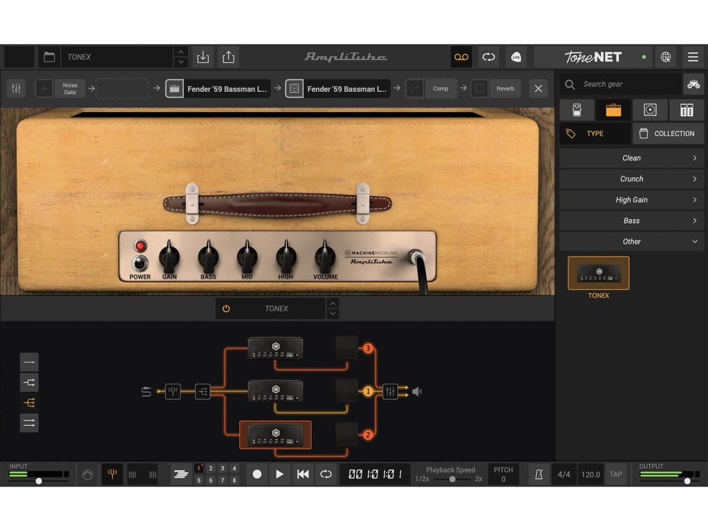Flip the amp POWER switch

click(140, 263)
